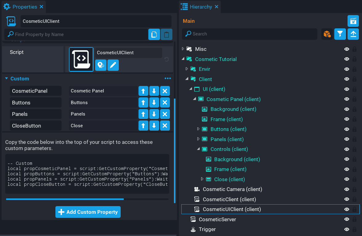
Task: Click the Hierarchy search field
Action: coord(249,34)
